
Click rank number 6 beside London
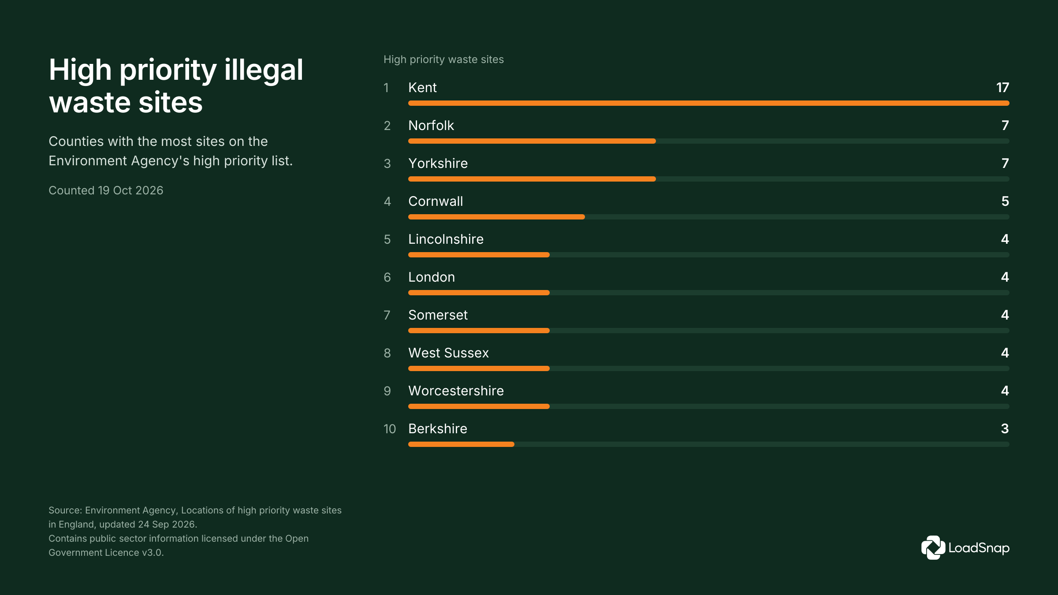[387, 278]
